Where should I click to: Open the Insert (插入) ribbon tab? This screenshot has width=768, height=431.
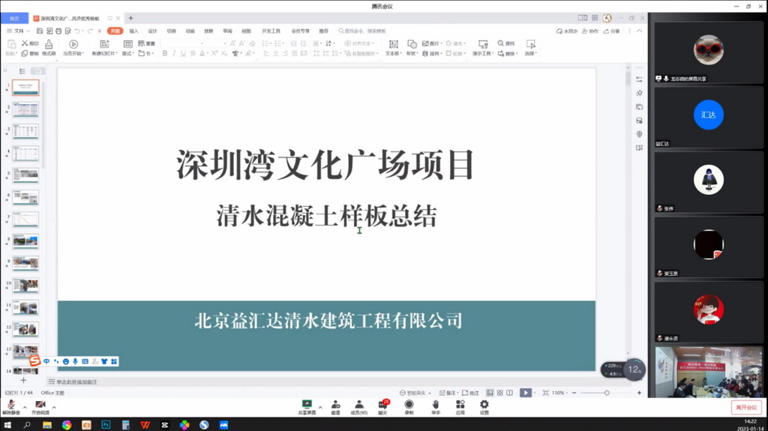[x=133, y=31]
